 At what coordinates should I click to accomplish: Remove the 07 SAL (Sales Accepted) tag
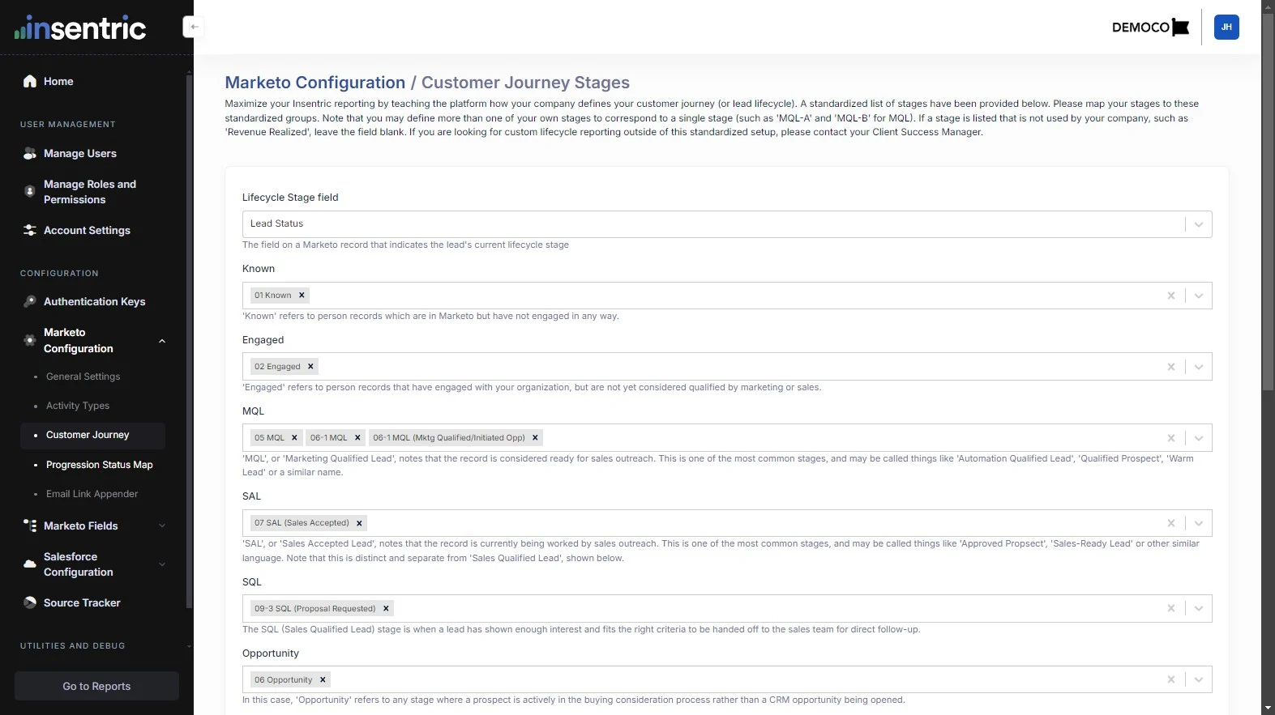(359, 523)
